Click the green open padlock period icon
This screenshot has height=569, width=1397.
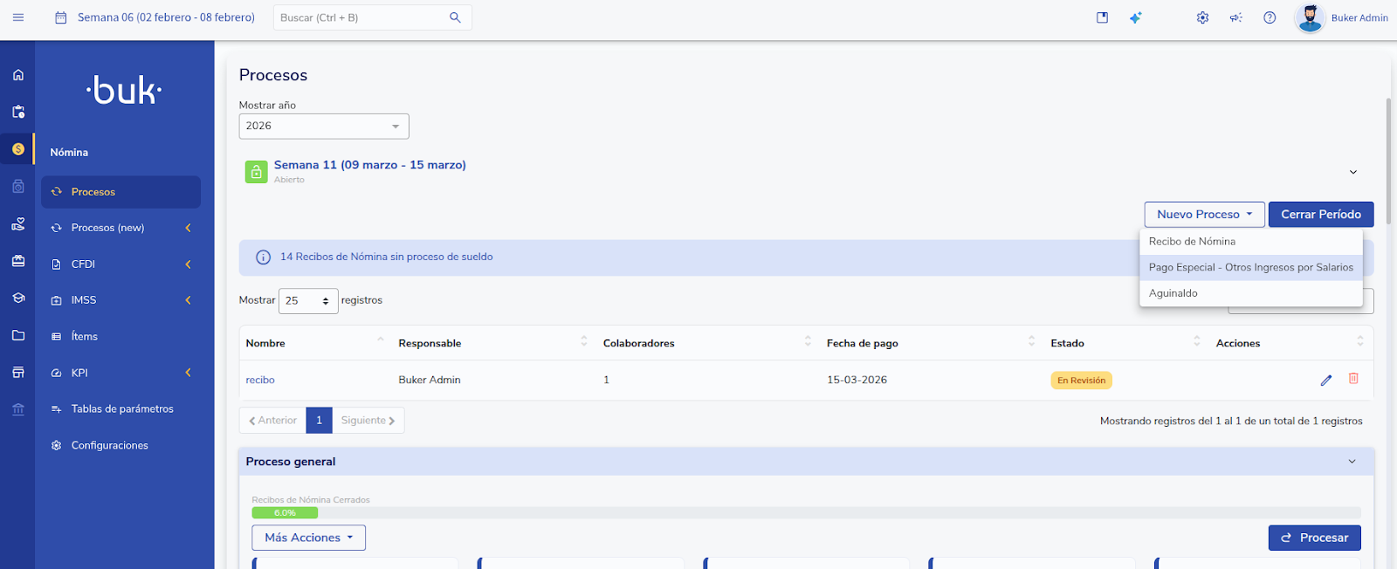click(x=256, y=172)
